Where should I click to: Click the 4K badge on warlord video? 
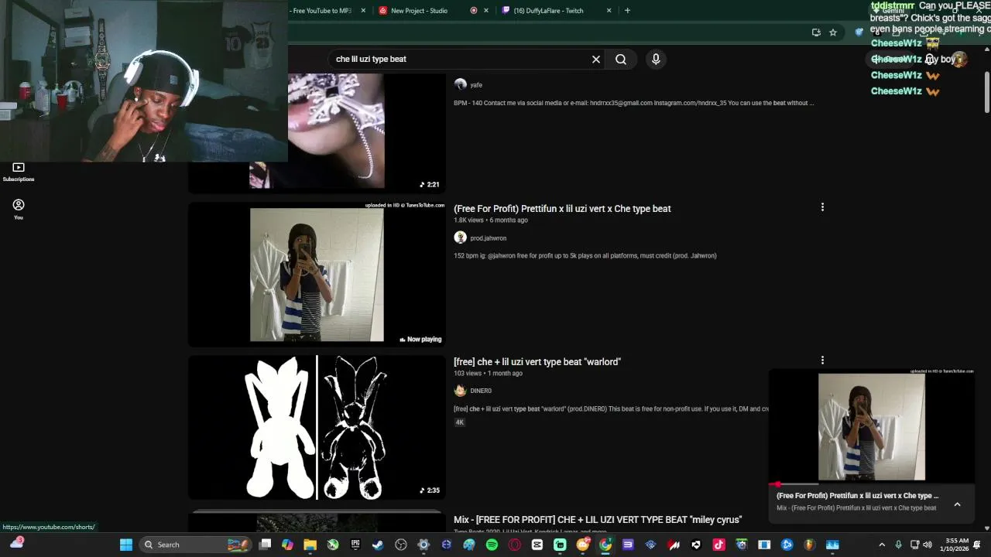pos(460,422)
